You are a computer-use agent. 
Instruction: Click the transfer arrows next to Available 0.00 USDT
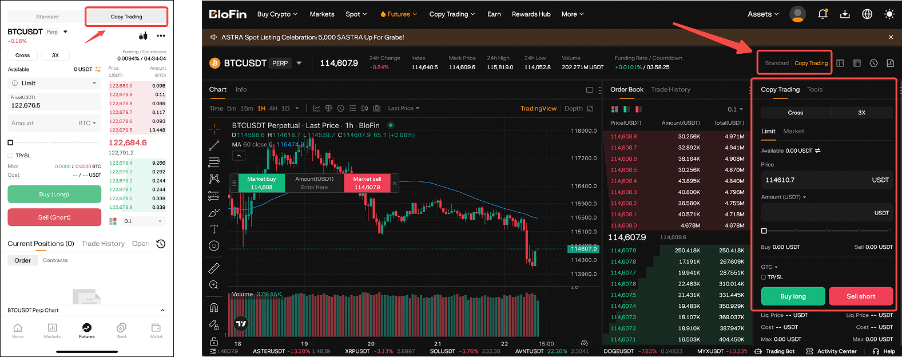pos(818,150)
